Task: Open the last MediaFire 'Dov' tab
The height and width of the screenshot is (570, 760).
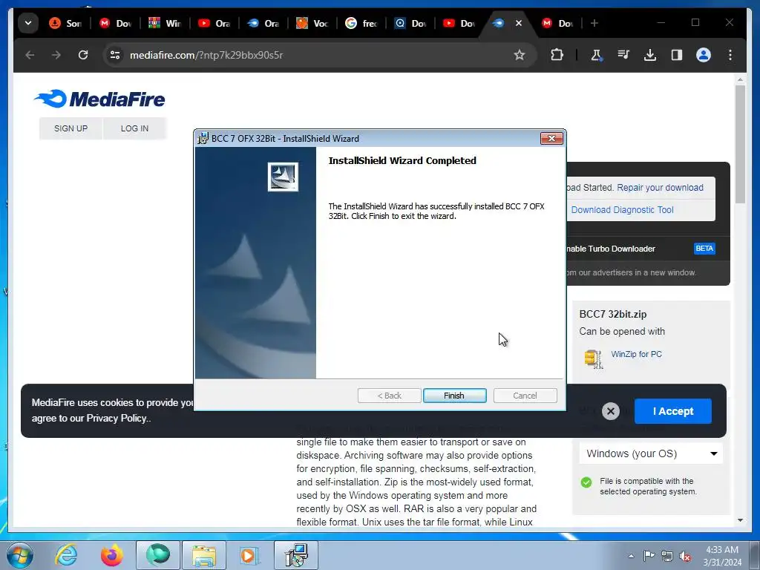Action: (557, 23)
